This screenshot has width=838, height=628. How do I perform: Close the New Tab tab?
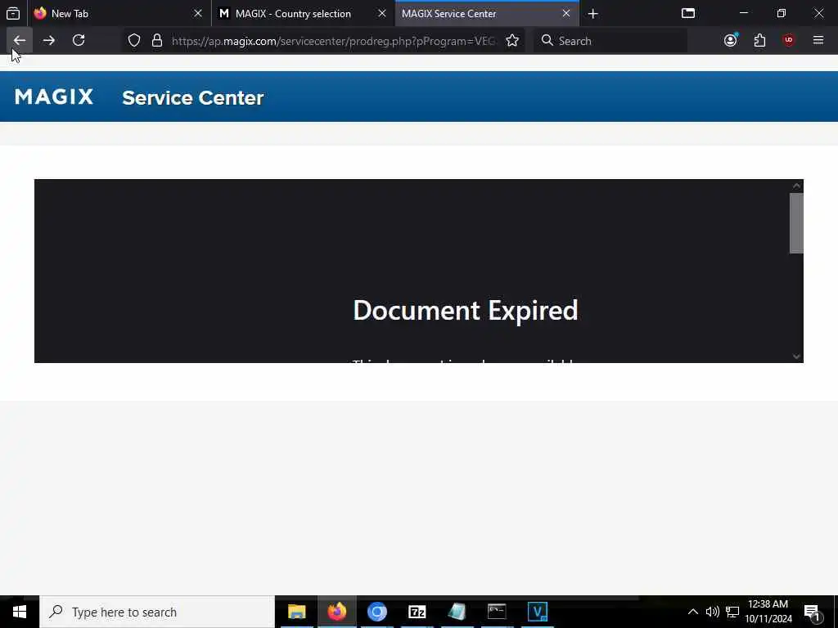[198, 14]
